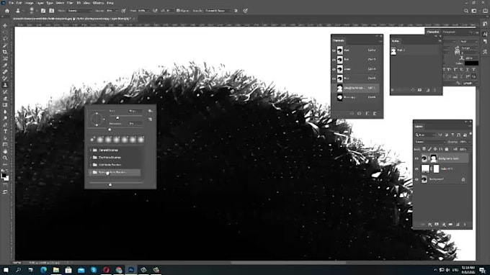Select the Gradient tool
Image resolution: width=490 pixels, height=275 pixels.
(x=5, y=105)
